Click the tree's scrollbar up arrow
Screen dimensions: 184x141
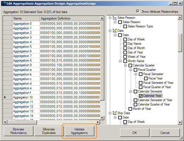180,18
